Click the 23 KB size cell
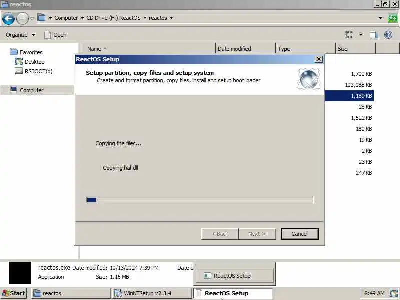The width and height of the screenshot is (400, 300). point(365,162)
